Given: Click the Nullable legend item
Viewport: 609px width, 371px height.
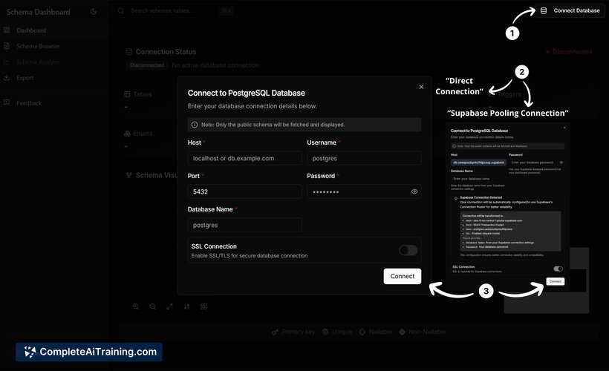Looking at the screenshot, I should point(375,332).
